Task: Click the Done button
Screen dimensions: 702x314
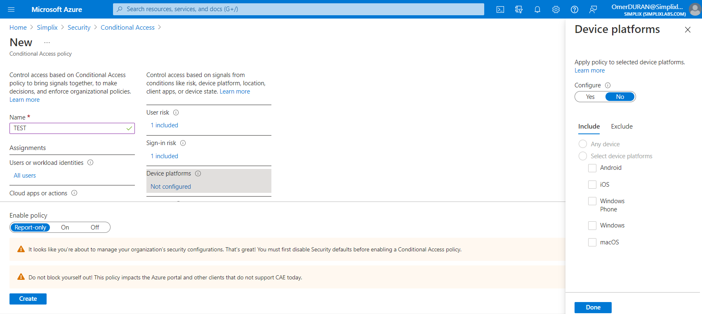Action: point(593,307)
